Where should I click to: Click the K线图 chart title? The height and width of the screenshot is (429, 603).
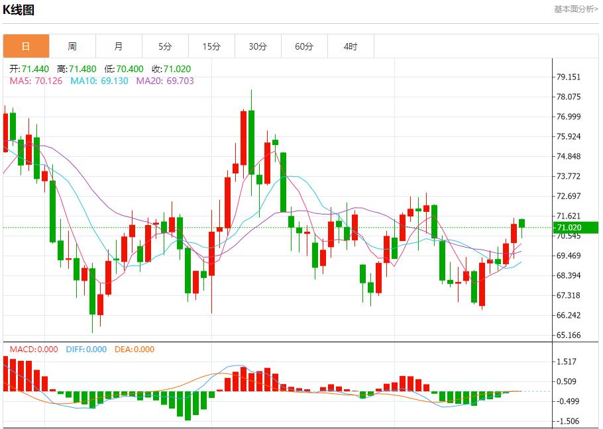pos(19,10)
